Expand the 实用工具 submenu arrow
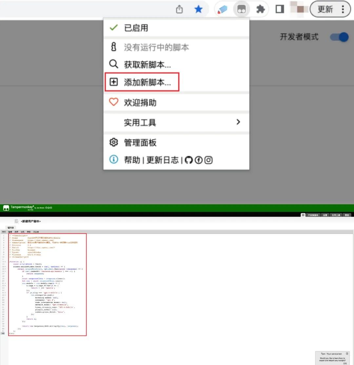 point(238,122)
